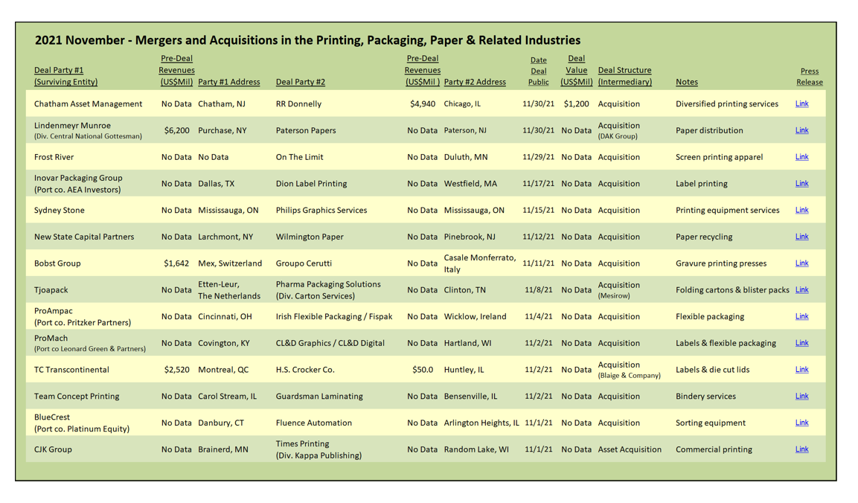Click the Notes column header
858x503 pixels.
click(x=687, y=82)
